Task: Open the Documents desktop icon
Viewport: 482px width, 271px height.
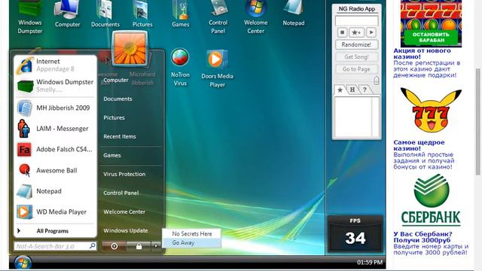Action: 105,14
